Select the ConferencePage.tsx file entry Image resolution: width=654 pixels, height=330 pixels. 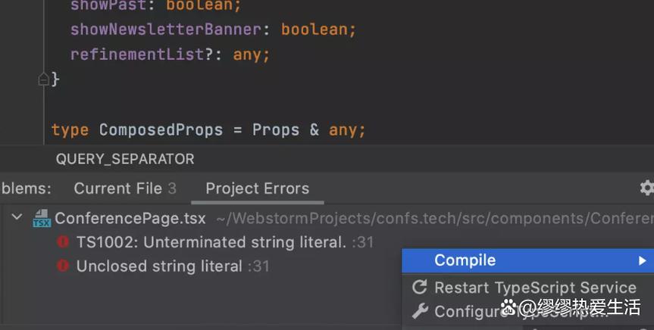(x=130, y=219)
